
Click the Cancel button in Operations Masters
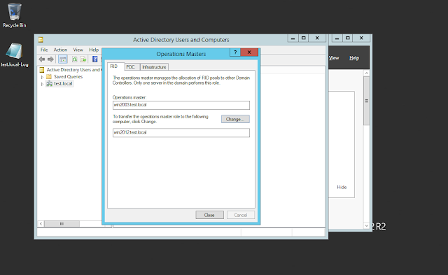coord(241,215)
